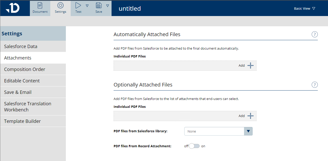The image size is (328, 161).
Task: Click the Document icon in toolbar
Action: [40, 6]
